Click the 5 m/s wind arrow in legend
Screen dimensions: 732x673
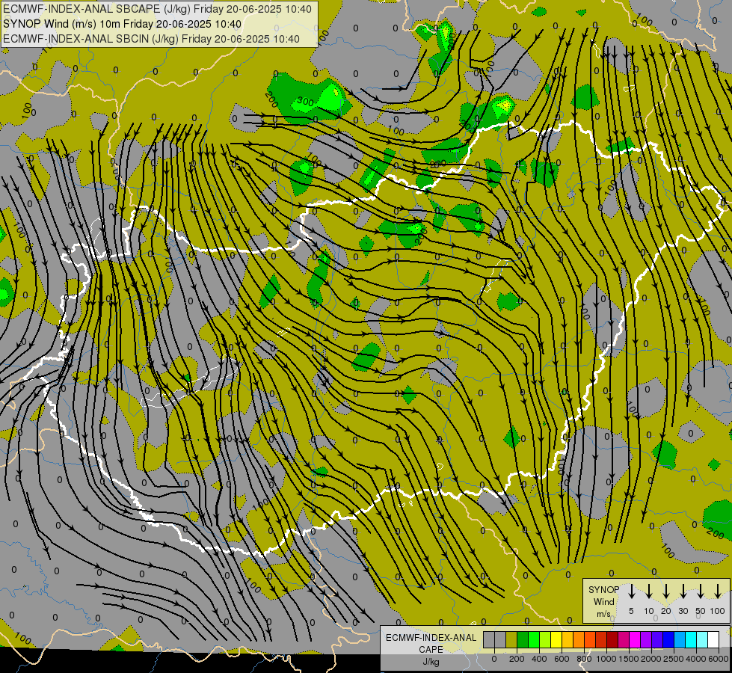click(631, 591)
